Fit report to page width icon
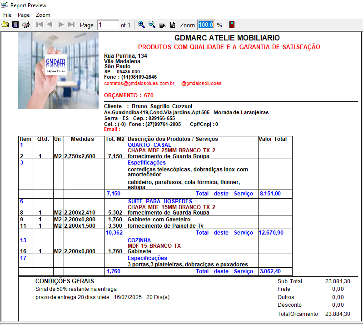This screenshot has height=325, width=363. (x=162, y=25)
